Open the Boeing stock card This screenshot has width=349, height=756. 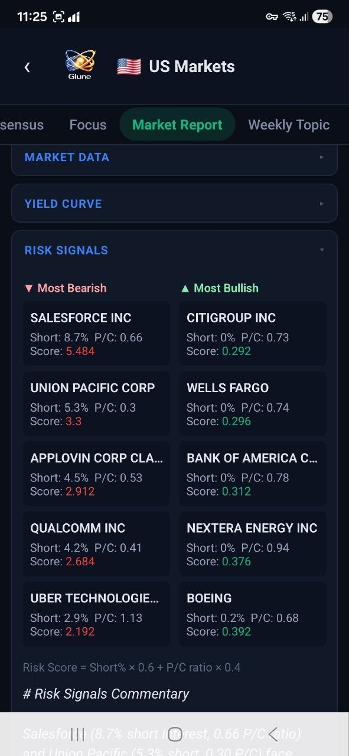(253, 614)
